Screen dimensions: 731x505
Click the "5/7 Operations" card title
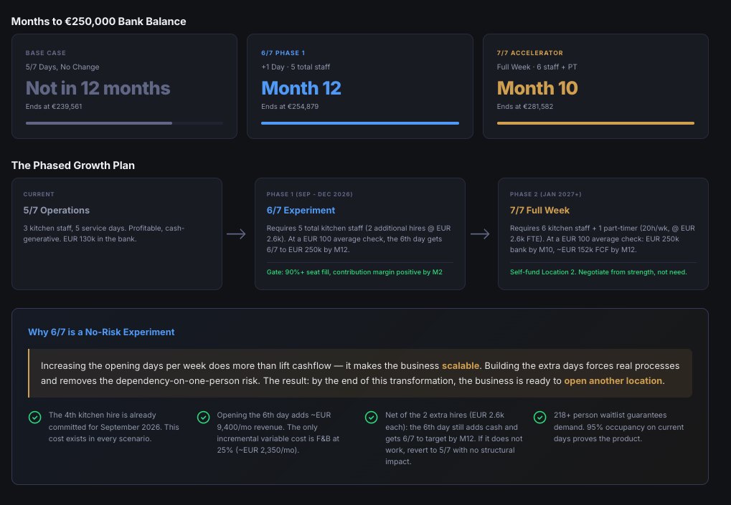point(57,211)
